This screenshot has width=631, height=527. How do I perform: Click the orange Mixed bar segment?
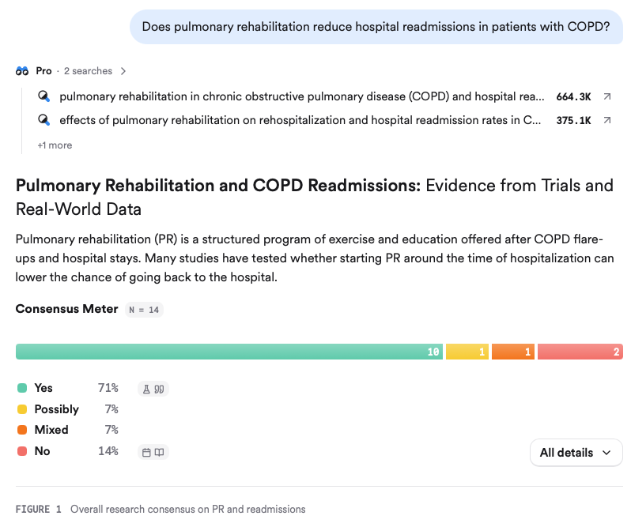click(x=513, y=352)
